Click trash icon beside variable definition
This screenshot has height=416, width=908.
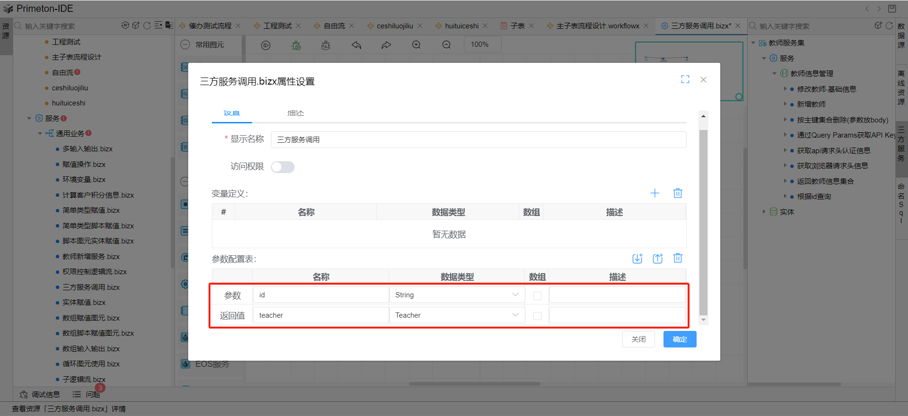pyautogui.click(x=678, y=193)
